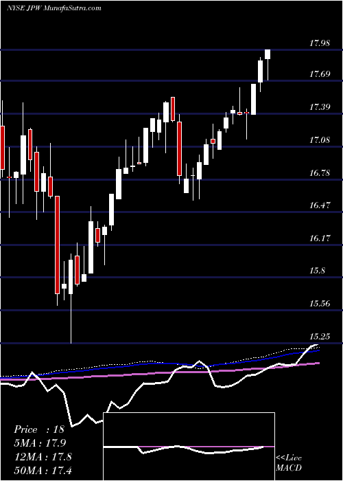Click the 50MA : 17.4 readout
Image resolution: width=343 pixels, height=481 pixels.
click(x=43, y=470)
